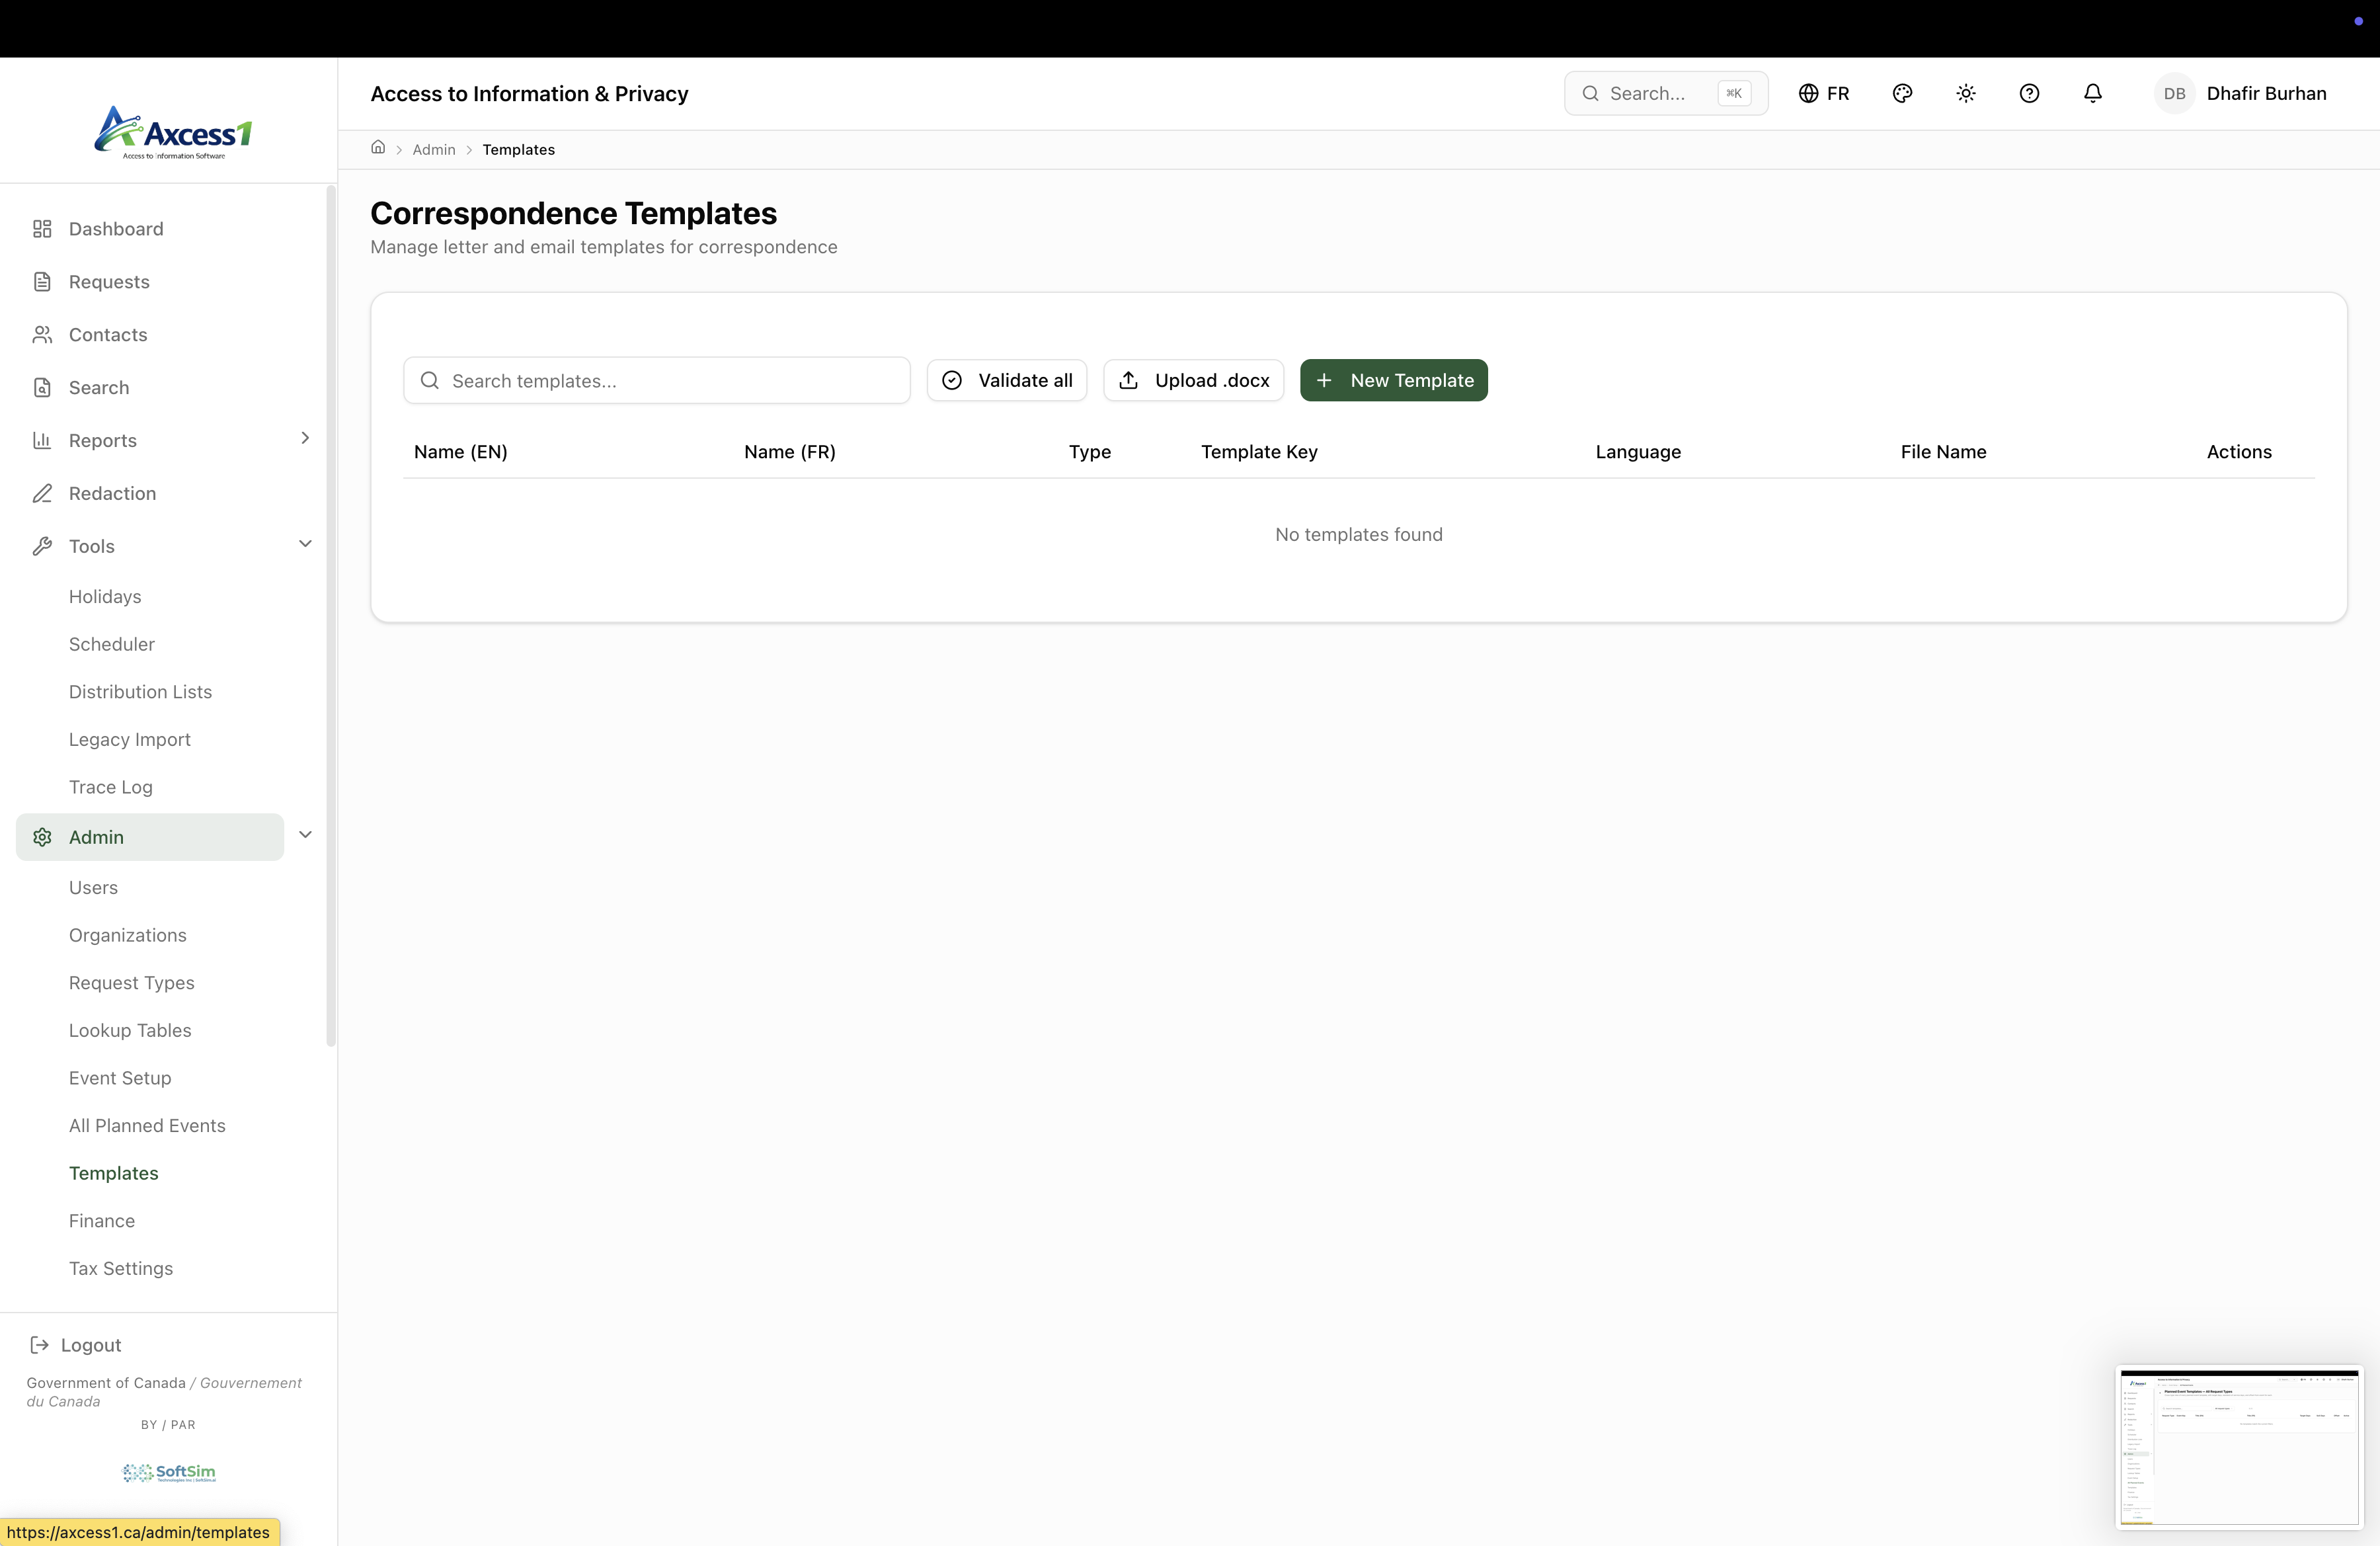The height and width of the screenshot is (1546, 2380).
Task: Expand the Reports submenu chevron
Action: (305, 438)
